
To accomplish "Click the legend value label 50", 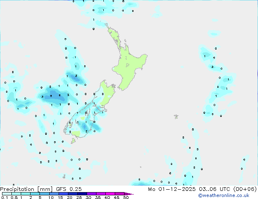I will click(126, 198).
